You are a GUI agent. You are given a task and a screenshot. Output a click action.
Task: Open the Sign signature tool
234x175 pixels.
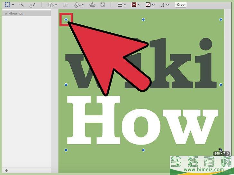click(77, 5)
